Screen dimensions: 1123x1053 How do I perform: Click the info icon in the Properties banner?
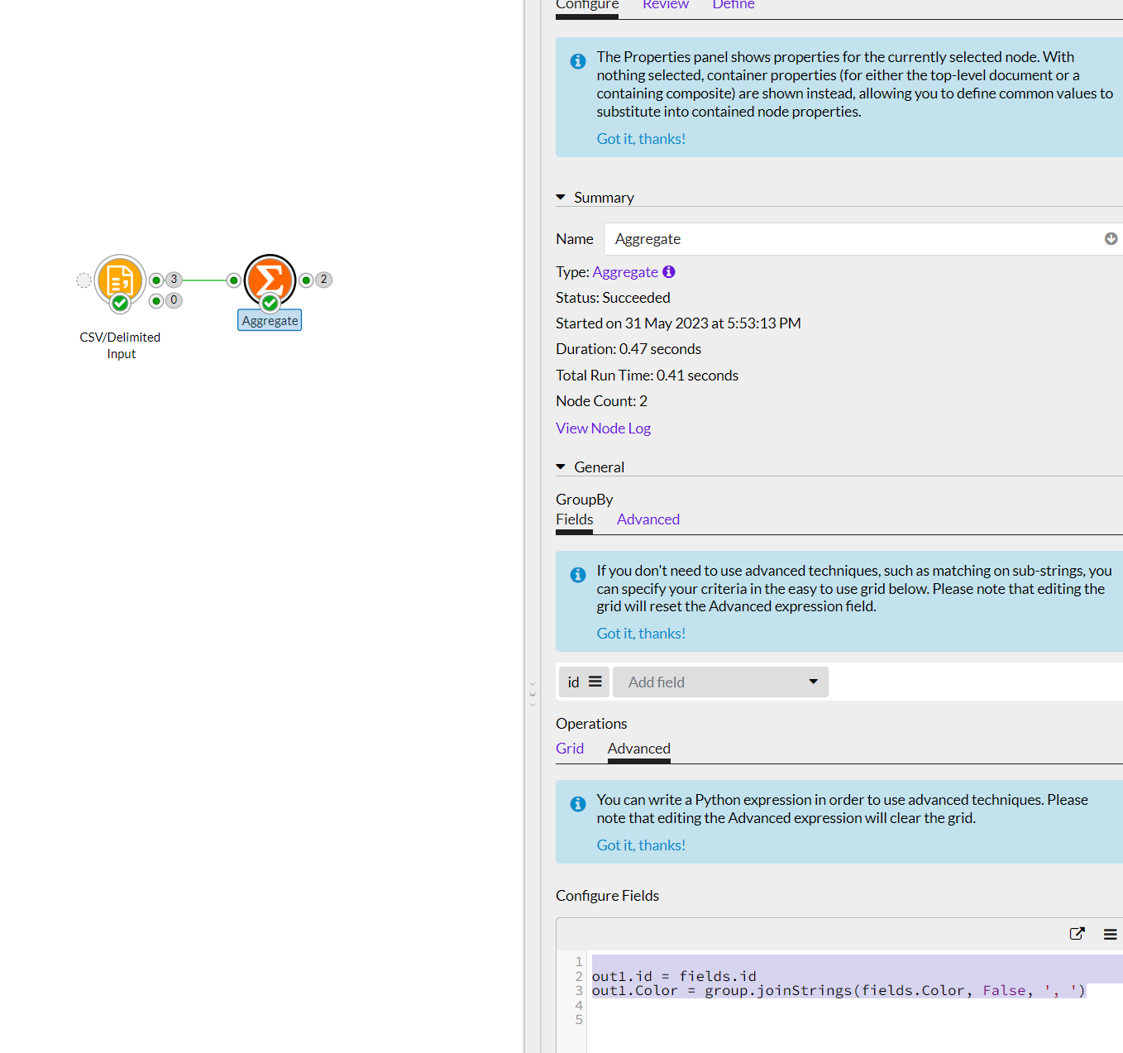coord(577,60)
